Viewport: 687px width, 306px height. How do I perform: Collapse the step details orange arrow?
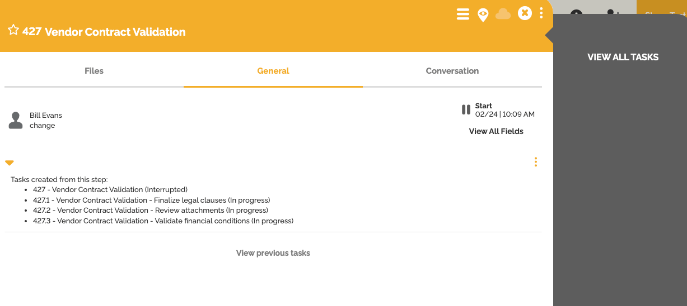point(10,162)
